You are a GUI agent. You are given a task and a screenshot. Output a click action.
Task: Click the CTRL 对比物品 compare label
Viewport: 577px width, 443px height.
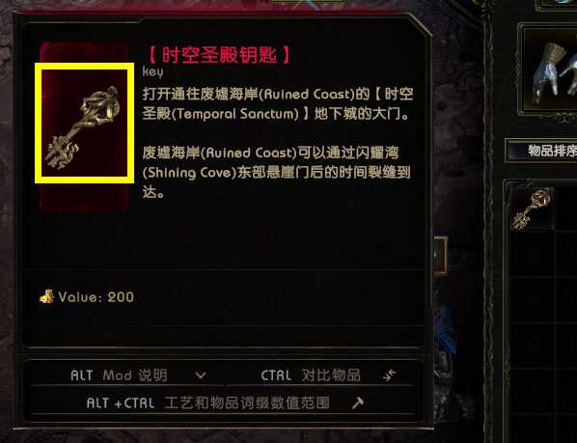click(311, 374)
